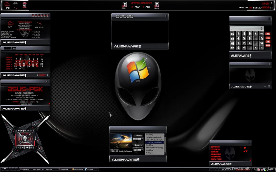The image size is (276, 172).
Task: Click the compass icon in the weather panel
Action: coord(25,34)
